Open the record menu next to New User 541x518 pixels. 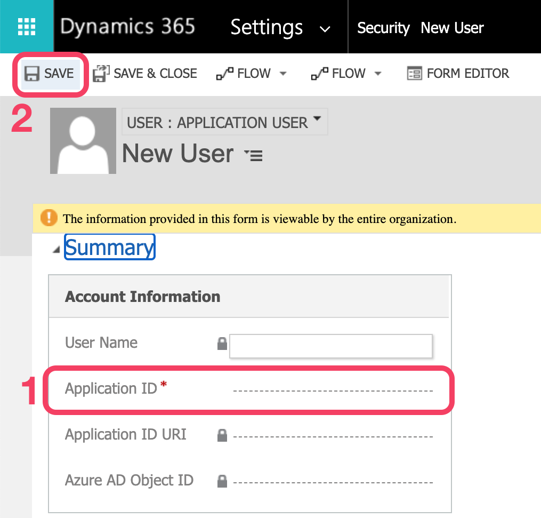(x=254, y=155)
